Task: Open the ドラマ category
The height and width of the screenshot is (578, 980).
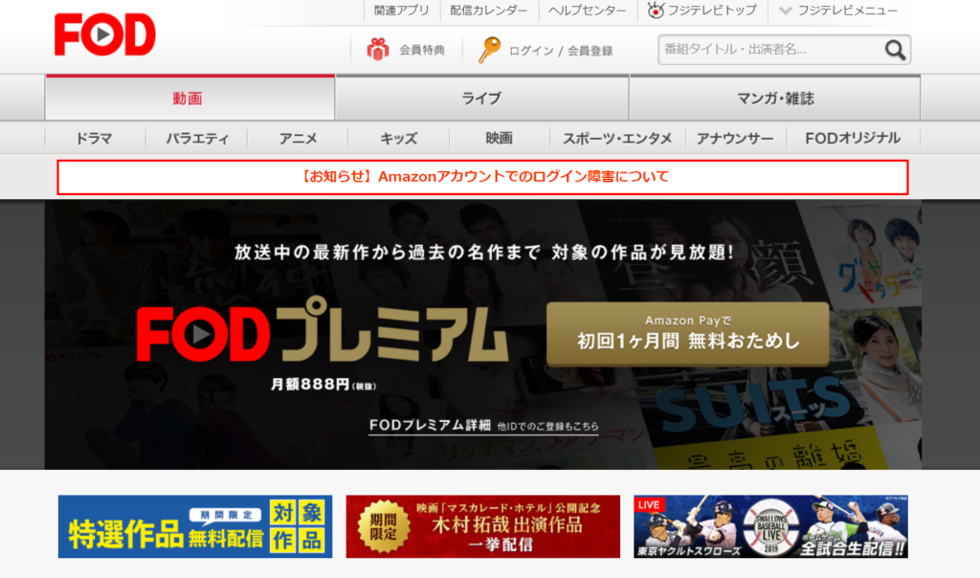Action: (93, 137)
